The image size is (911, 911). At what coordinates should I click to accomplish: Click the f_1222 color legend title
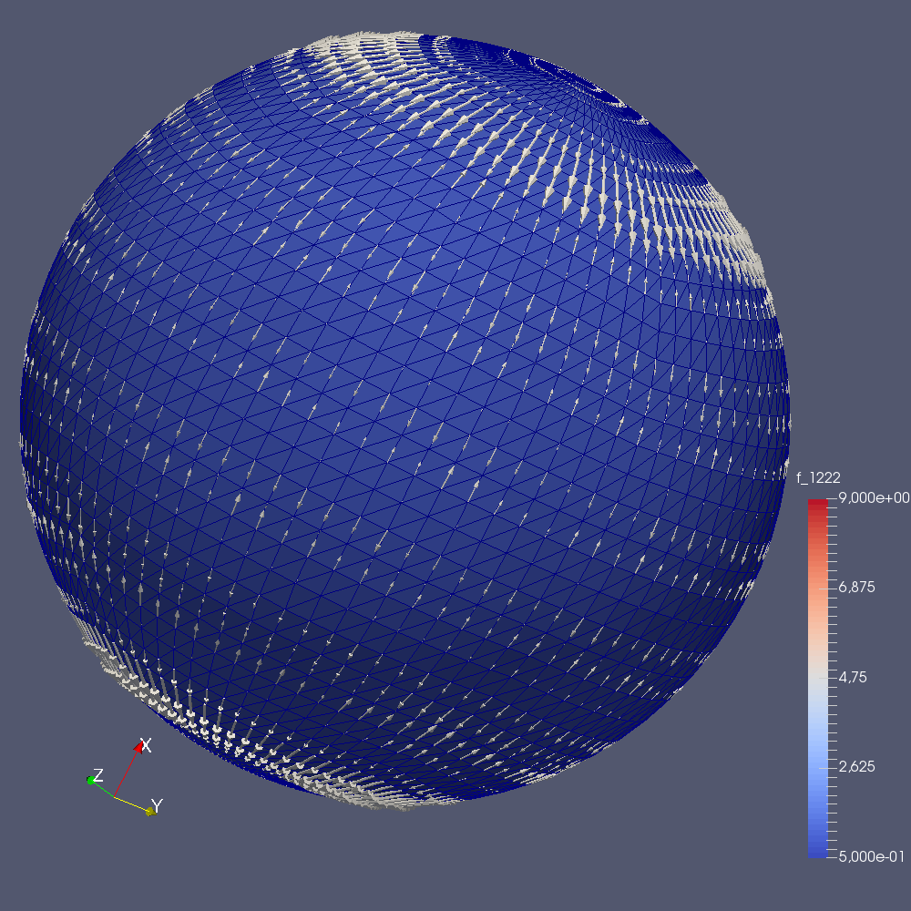[818, 477]
